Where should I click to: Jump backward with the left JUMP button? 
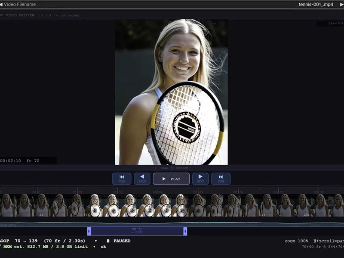(122, 179)
